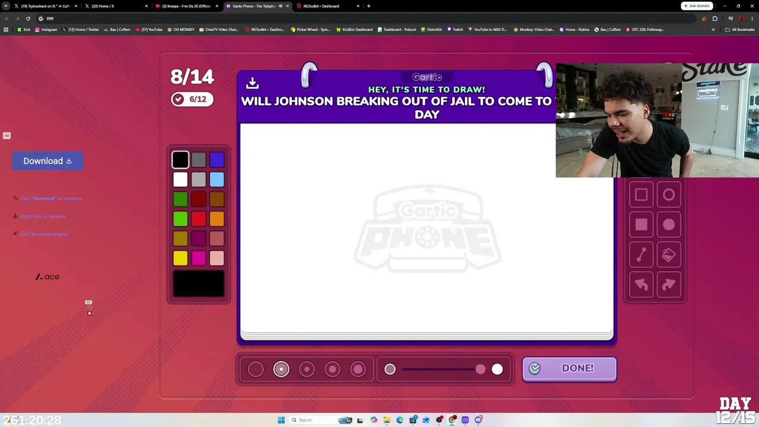Open the Instagram bookmark
The width and height of the screenshot is (759, 427).
click(x=46, y=30)
